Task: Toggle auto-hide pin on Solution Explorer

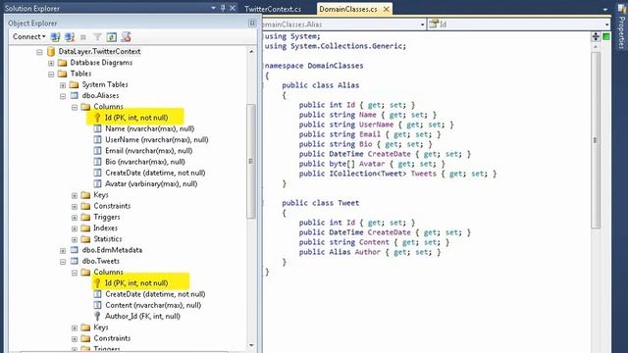Action: pos(223,8)
